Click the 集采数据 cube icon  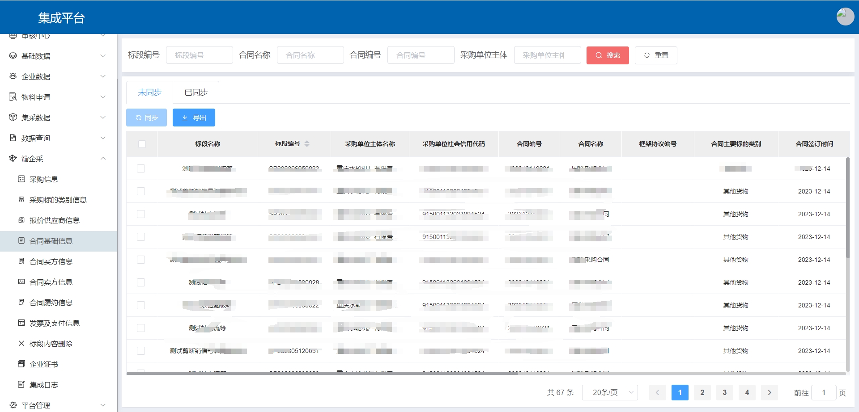13,118
